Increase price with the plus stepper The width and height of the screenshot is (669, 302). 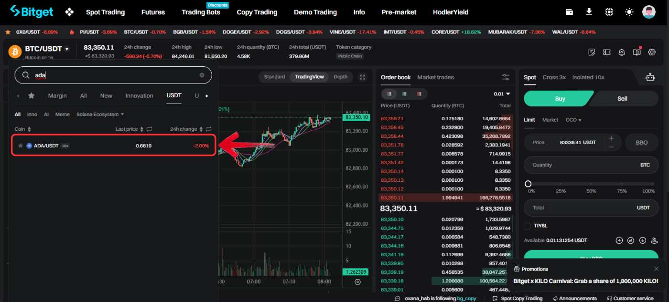[x=611, y=138]
